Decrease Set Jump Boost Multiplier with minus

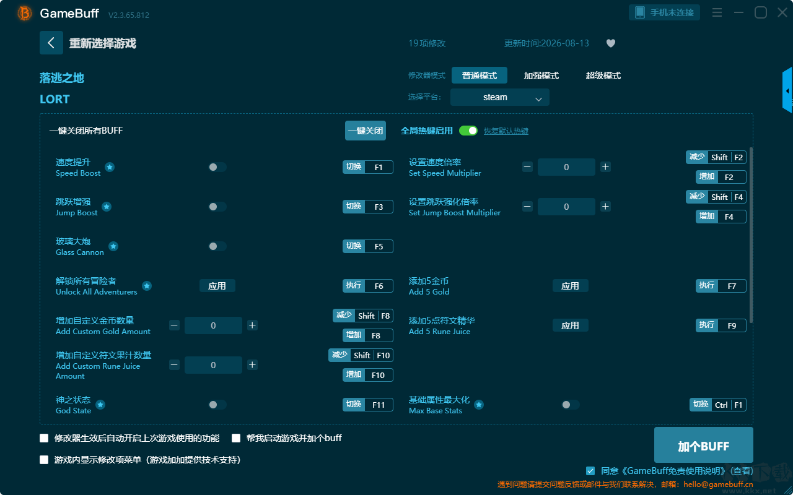click(x=527, y=207)
